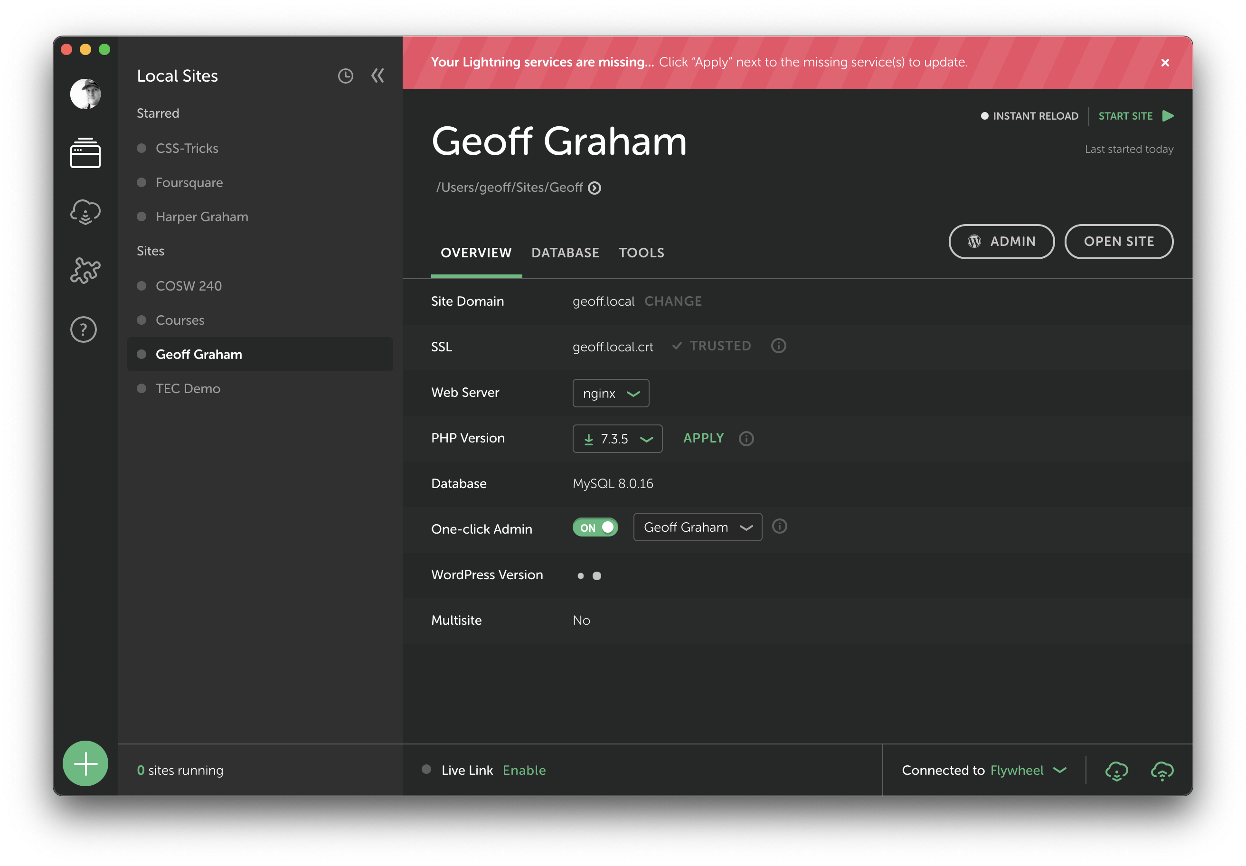This screenshot has height=866, width=1246.
Task: Switch to the Database tab
Action: point(565,253)
